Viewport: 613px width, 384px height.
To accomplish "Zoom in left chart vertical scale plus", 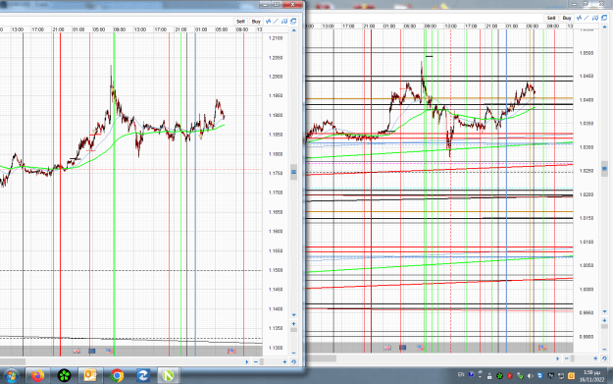I will coord(294,324).
